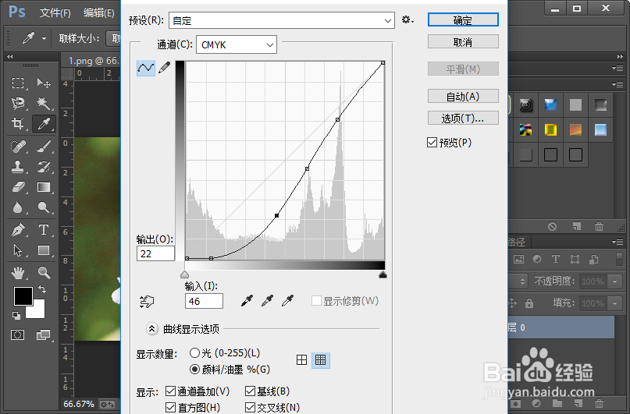Select the Rectangular Marquee tool
The width and height of the screenshot is (630, 414).
coord(18,83)
